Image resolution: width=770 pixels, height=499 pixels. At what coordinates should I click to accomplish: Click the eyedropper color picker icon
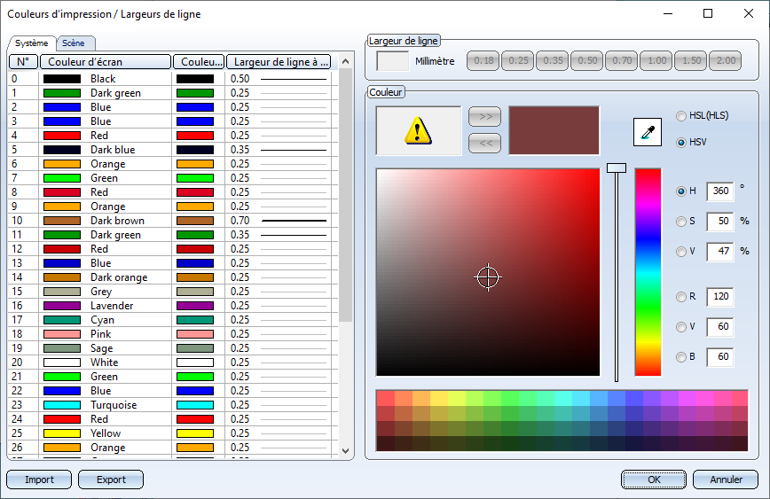coord(647,131)
